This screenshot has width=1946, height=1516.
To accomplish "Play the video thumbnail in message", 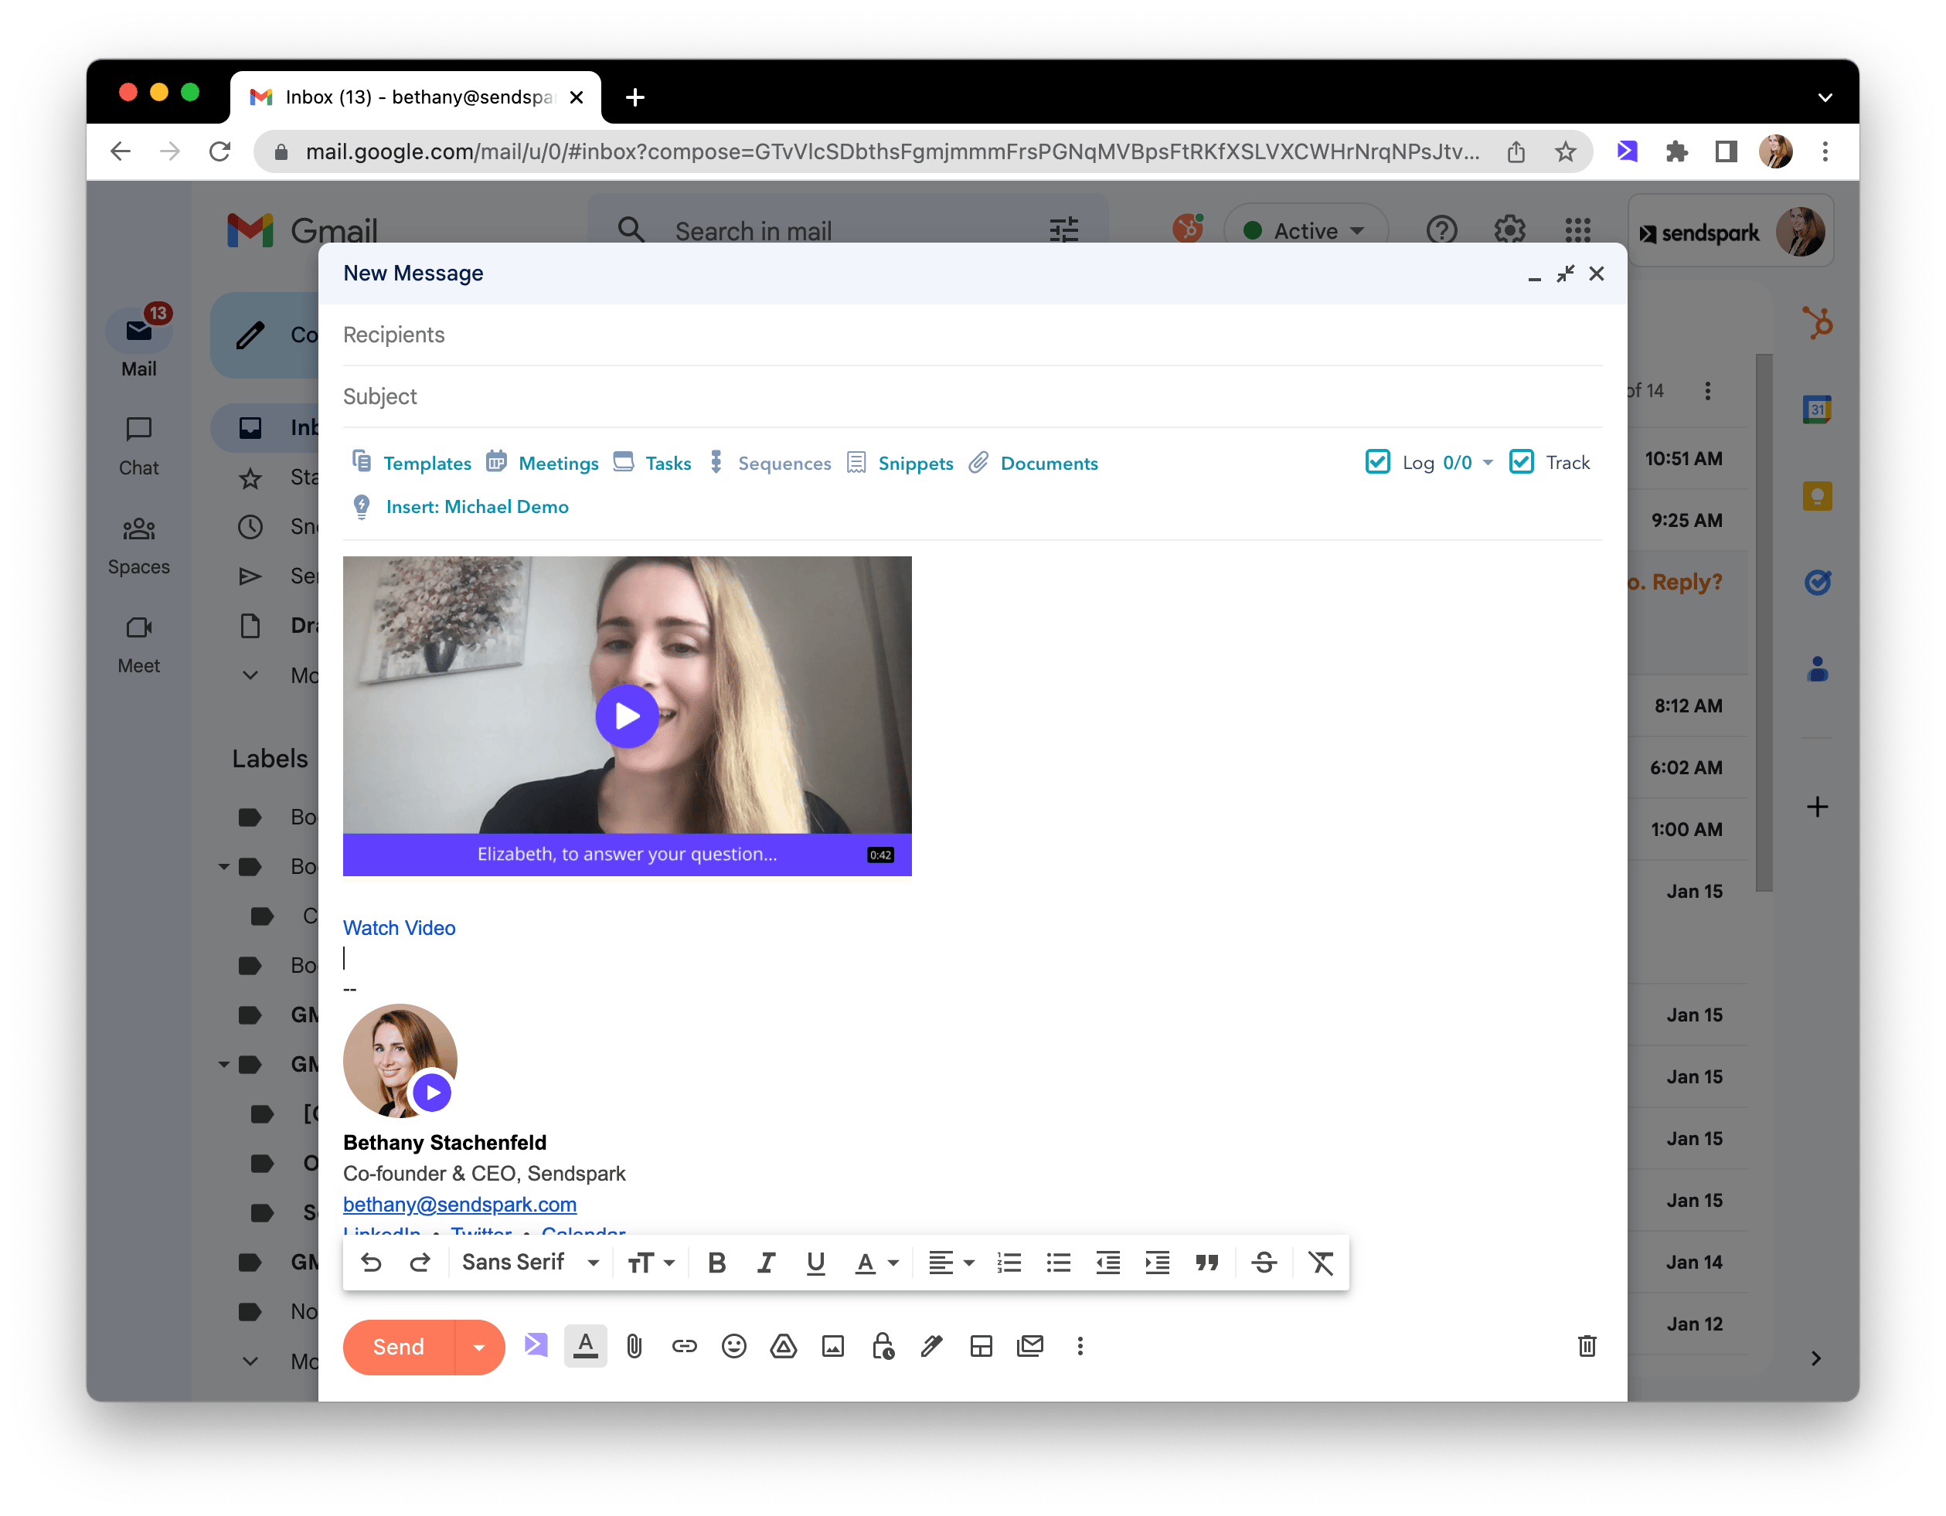I will [627, 716].
